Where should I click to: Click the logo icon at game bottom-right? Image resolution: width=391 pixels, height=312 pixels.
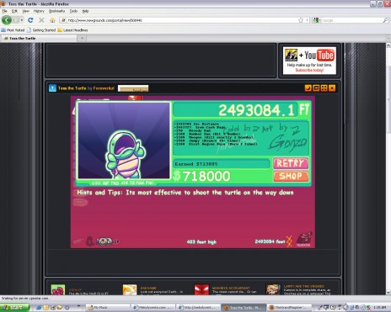click(x=304, y=239)
